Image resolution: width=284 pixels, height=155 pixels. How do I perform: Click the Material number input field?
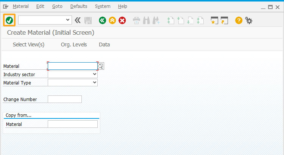(x=73, y=66)
